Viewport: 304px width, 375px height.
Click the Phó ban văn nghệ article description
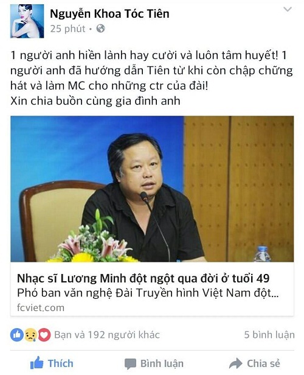148,293
